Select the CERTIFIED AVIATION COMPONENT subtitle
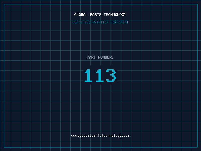This screenshot has height=151, width=201. 100,22
